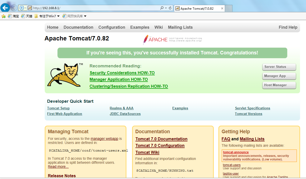Click the Developer Quick Start heading
Viewport: 306px width, 179px height.
pos(70,101)
